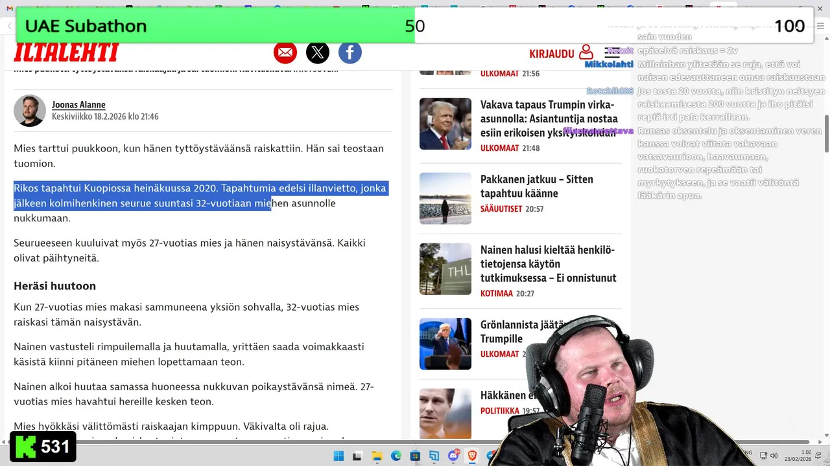Open the taskbar clock showing 23/02/2026
The image size is (830, 466).
click(798, 456)
